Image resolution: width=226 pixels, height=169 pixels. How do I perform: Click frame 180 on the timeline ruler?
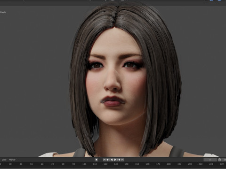pyautogui.click(x=169, y=164)
